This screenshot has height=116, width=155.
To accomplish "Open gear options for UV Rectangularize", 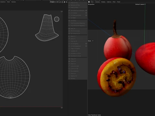I will click(86, 46).
